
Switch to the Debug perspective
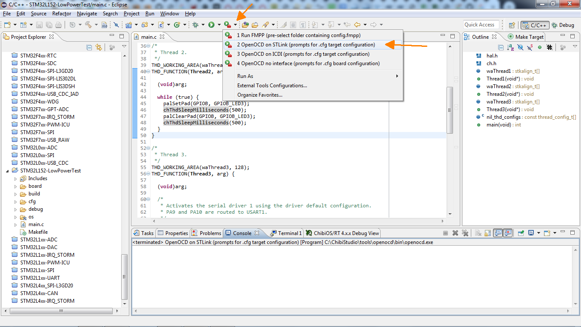(x=563, y=25)
